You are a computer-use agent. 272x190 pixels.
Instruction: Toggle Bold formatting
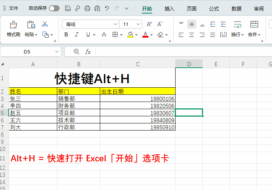pos(66,35)
